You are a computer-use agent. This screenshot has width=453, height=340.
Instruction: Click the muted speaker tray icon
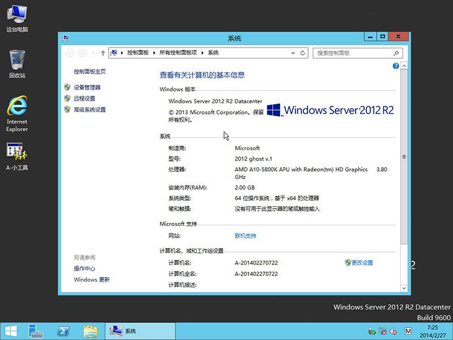pos(393,331)
